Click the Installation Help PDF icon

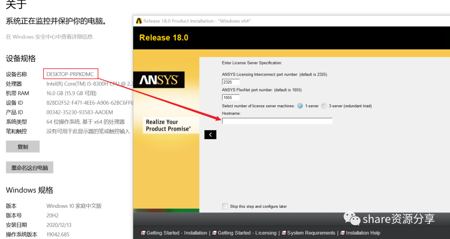coord(342,233)
